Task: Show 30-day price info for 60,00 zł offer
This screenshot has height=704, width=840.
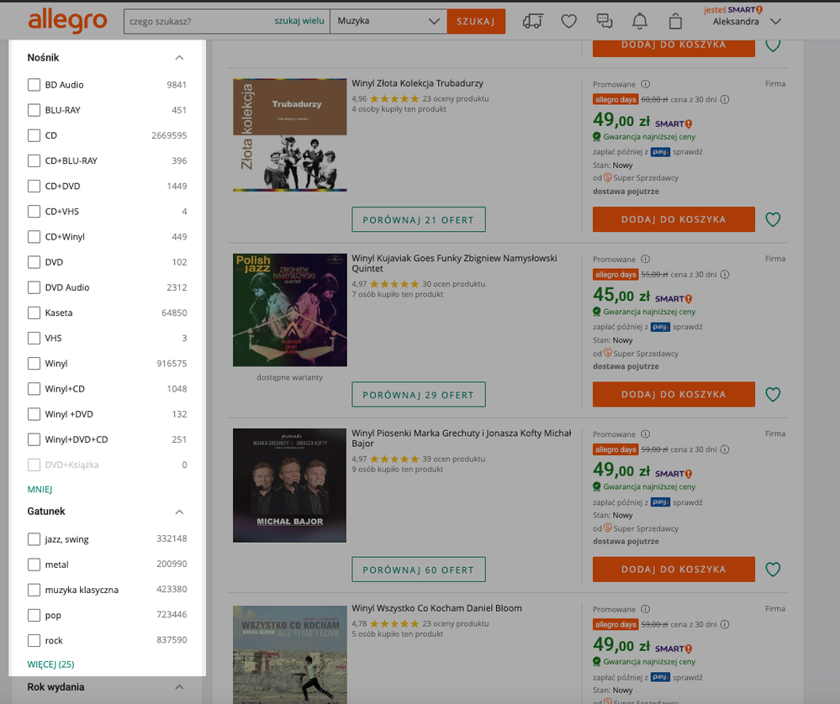Action: tap(725, 100)
